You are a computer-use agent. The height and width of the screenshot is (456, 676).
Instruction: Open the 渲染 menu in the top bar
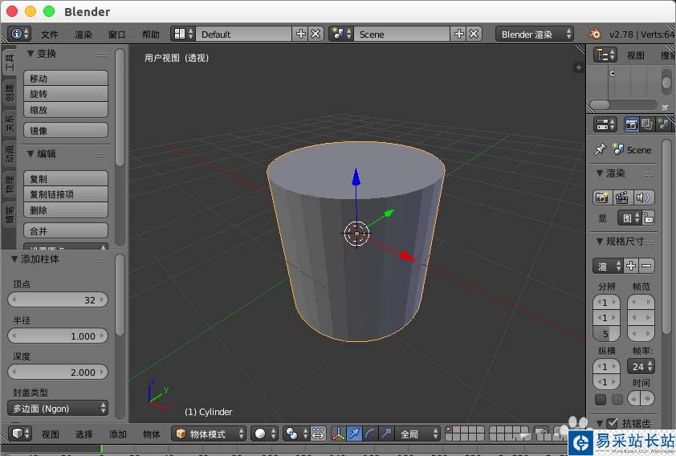tap(83, 35)
